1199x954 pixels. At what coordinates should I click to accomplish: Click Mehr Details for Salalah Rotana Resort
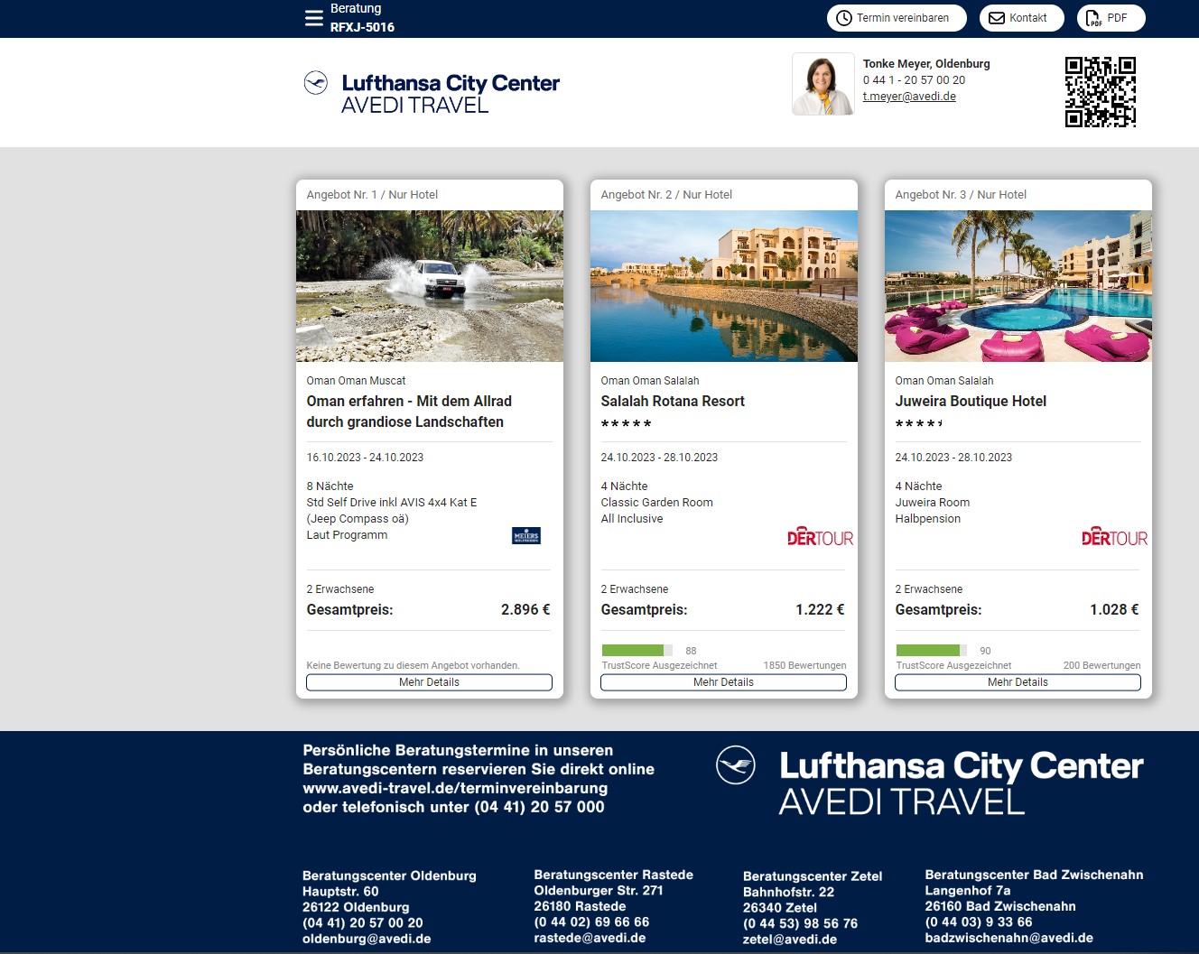point(723,682)
